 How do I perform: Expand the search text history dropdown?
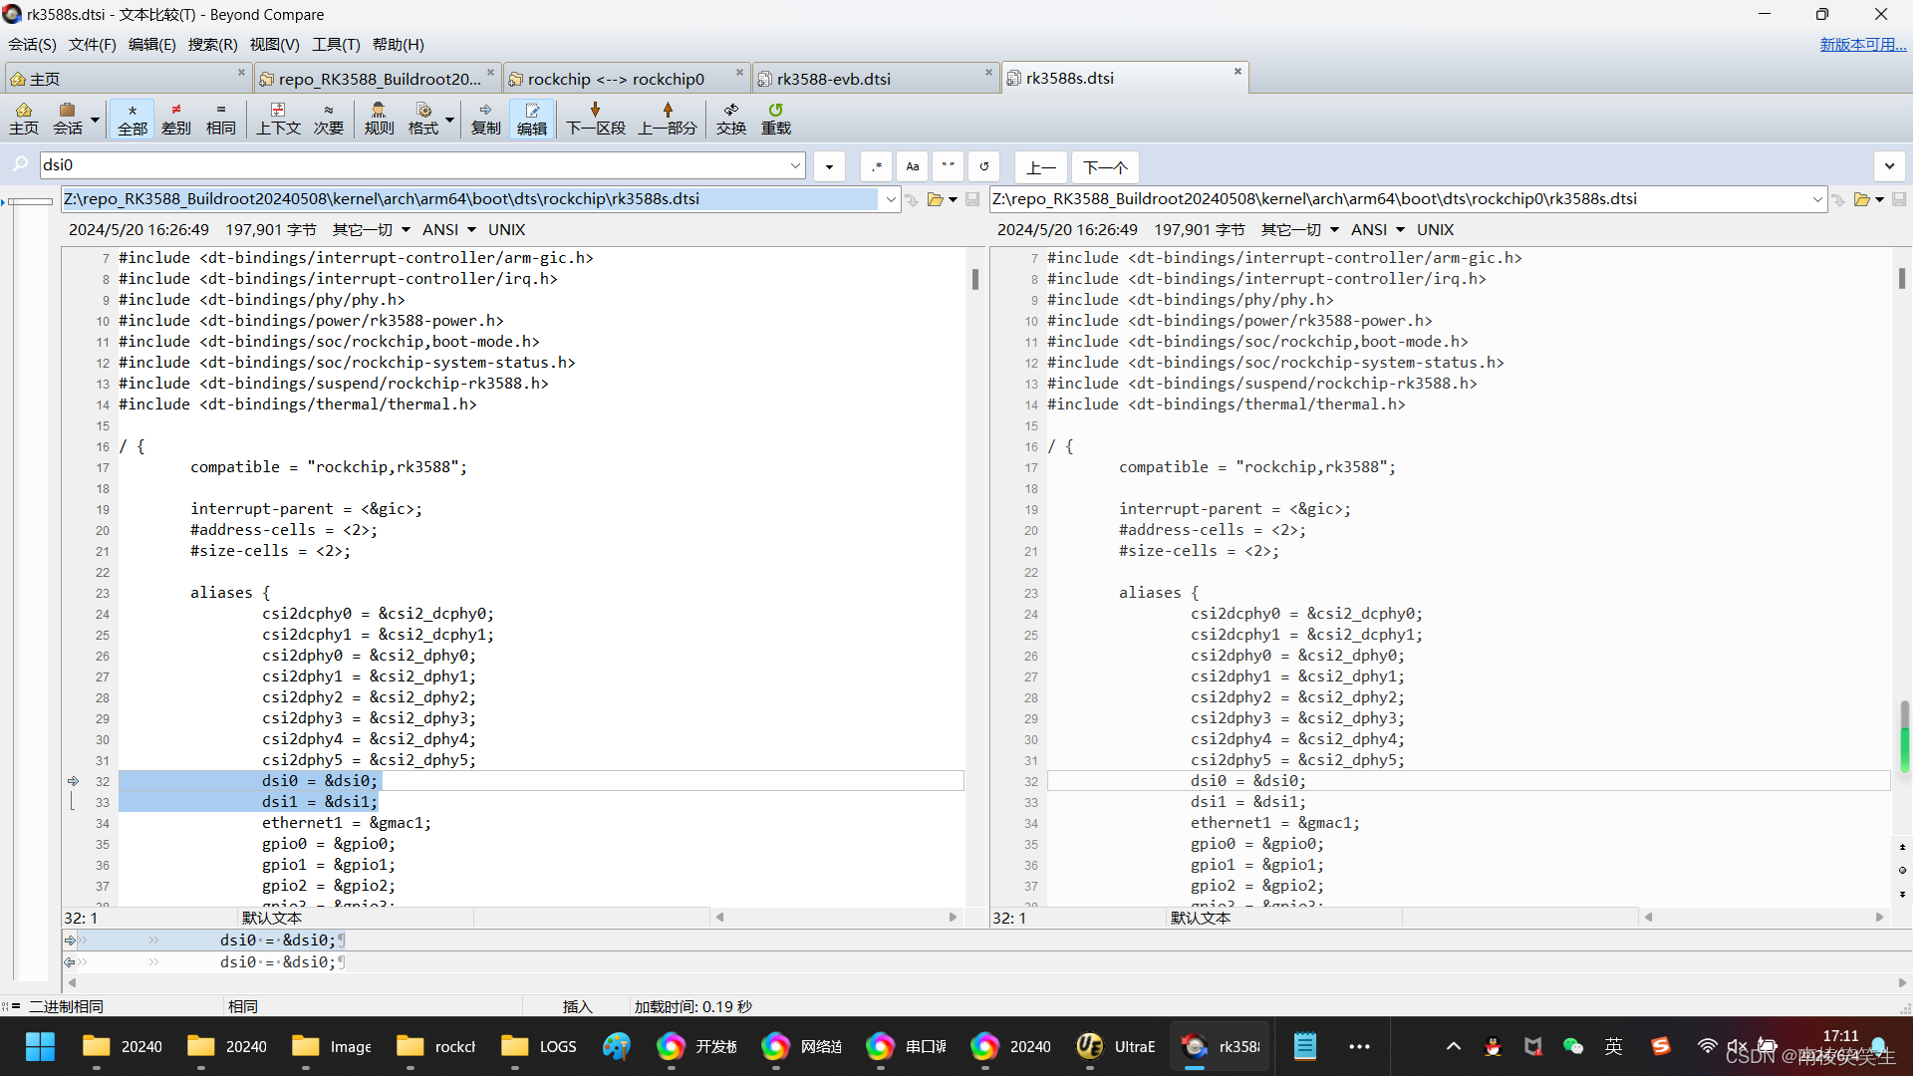coord(795,165)
